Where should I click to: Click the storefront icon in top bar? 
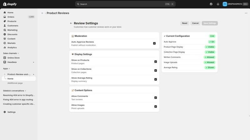pyautogui.click(x=211, y=4)
